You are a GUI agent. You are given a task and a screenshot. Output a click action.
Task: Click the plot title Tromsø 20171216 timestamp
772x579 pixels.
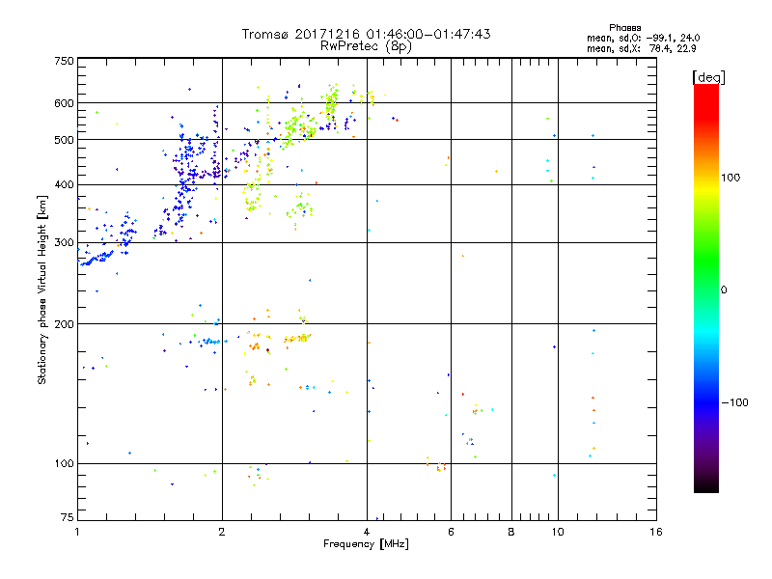pos(366,34)
